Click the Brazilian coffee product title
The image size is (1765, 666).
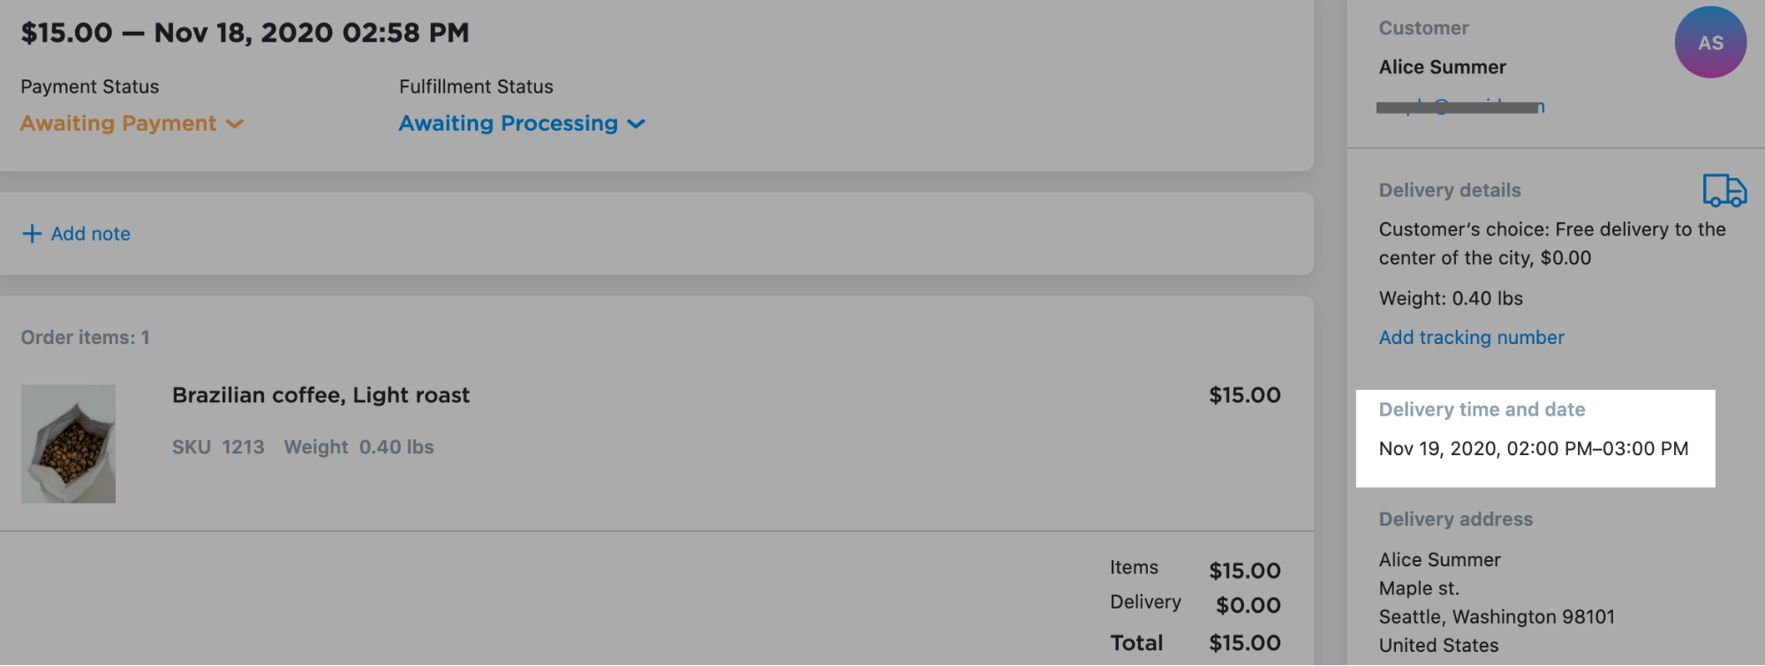(321, 395)
